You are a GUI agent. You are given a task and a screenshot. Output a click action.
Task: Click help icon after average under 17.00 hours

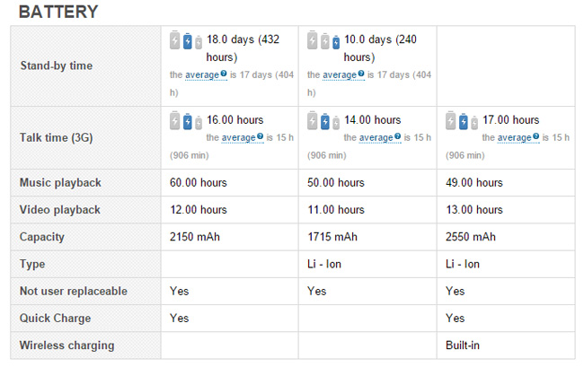(535, 137)
